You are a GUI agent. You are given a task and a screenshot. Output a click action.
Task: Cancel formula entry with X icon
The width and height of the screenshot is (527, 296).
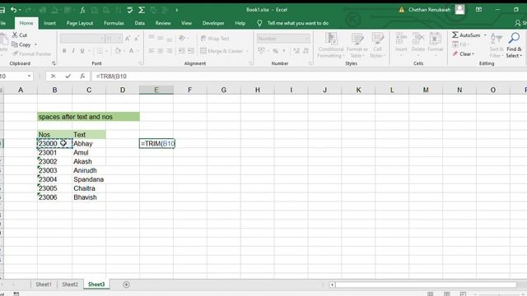pos(53,76)
